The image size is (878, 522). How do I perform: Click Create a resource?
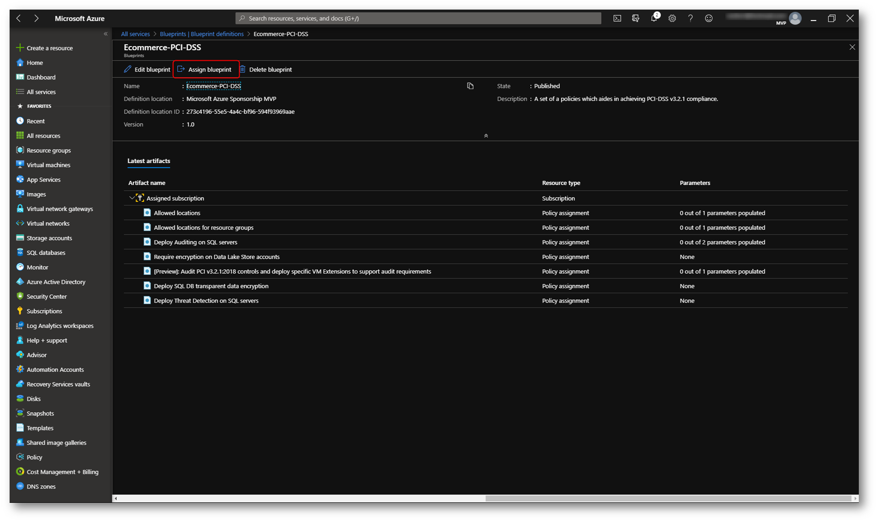coord(49,48)
